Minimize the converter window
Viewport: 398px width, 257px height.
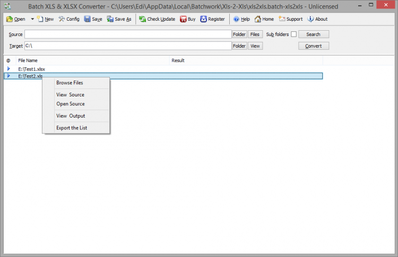coord(360,5)
